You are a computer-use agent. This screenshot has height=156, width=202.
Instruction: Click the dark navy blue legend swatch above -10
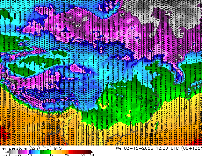tap(30, 152)
